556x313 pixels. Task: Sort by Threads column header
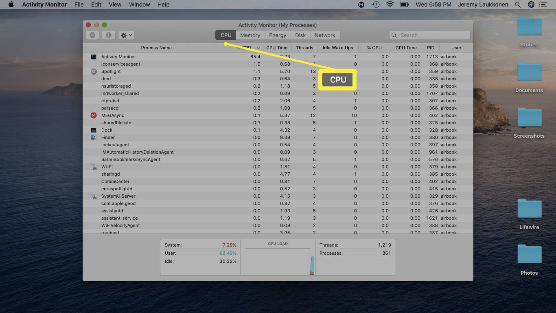click(304, 48)
